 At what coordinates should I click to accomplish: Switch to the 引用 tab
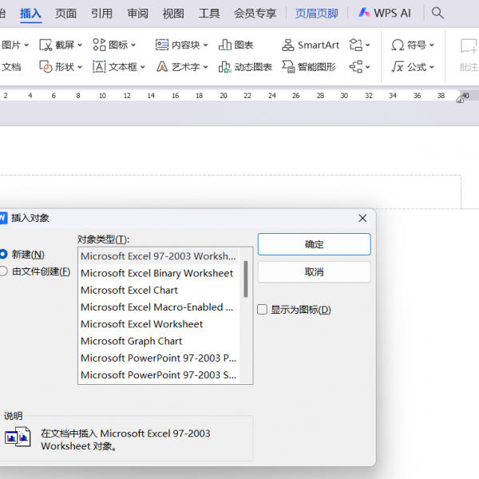coord(101,13)
